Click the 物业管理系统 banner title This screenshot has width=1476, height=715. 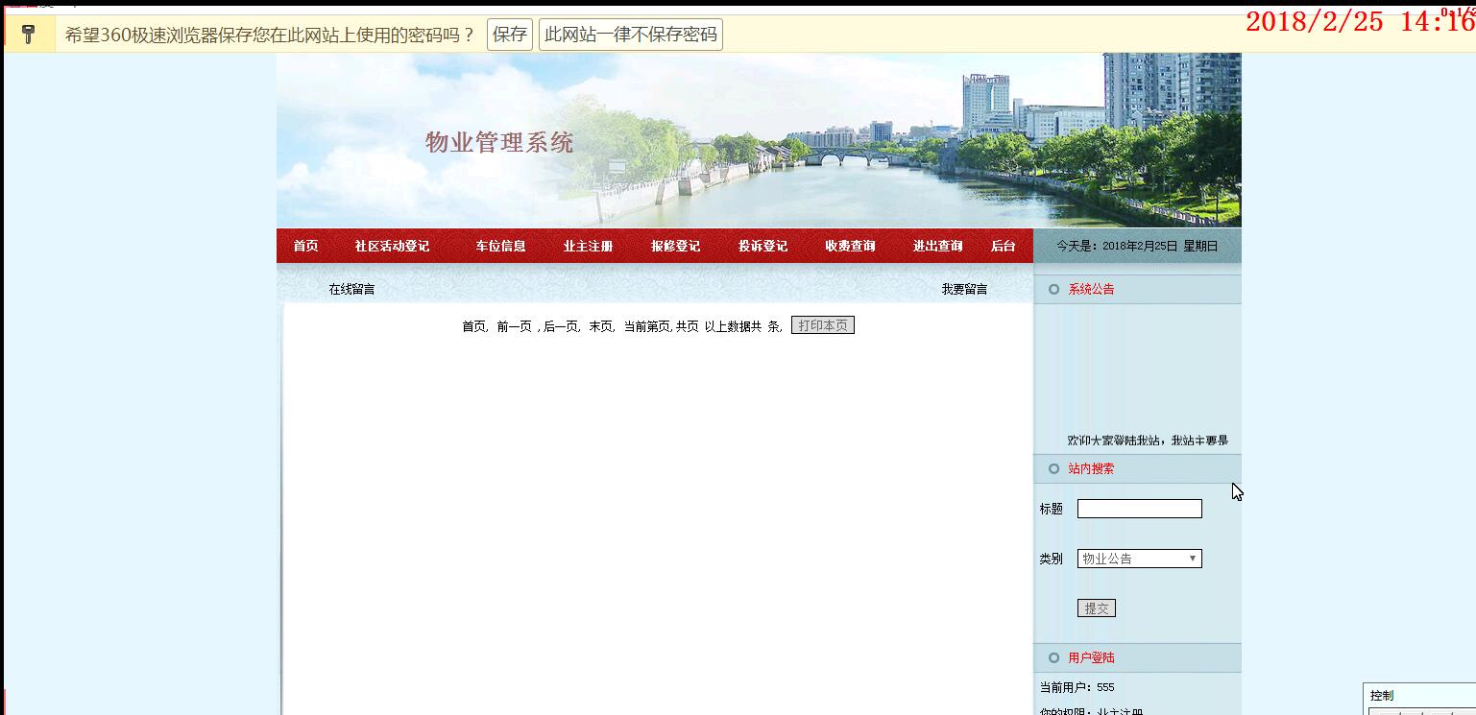click(x=499, y=143)
